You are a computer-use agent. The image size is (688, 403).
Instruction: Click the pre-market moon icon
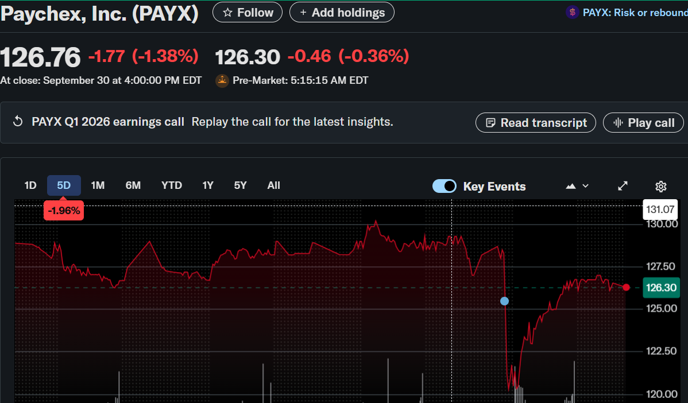tap(222, 81)
